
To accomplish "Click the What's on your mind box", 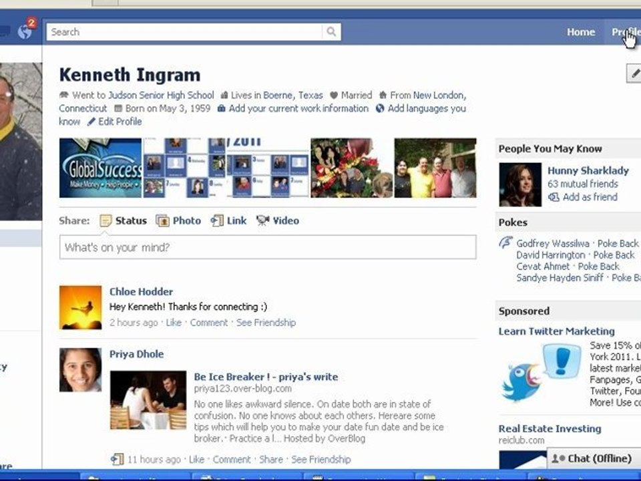I will (x=268, y=247).
